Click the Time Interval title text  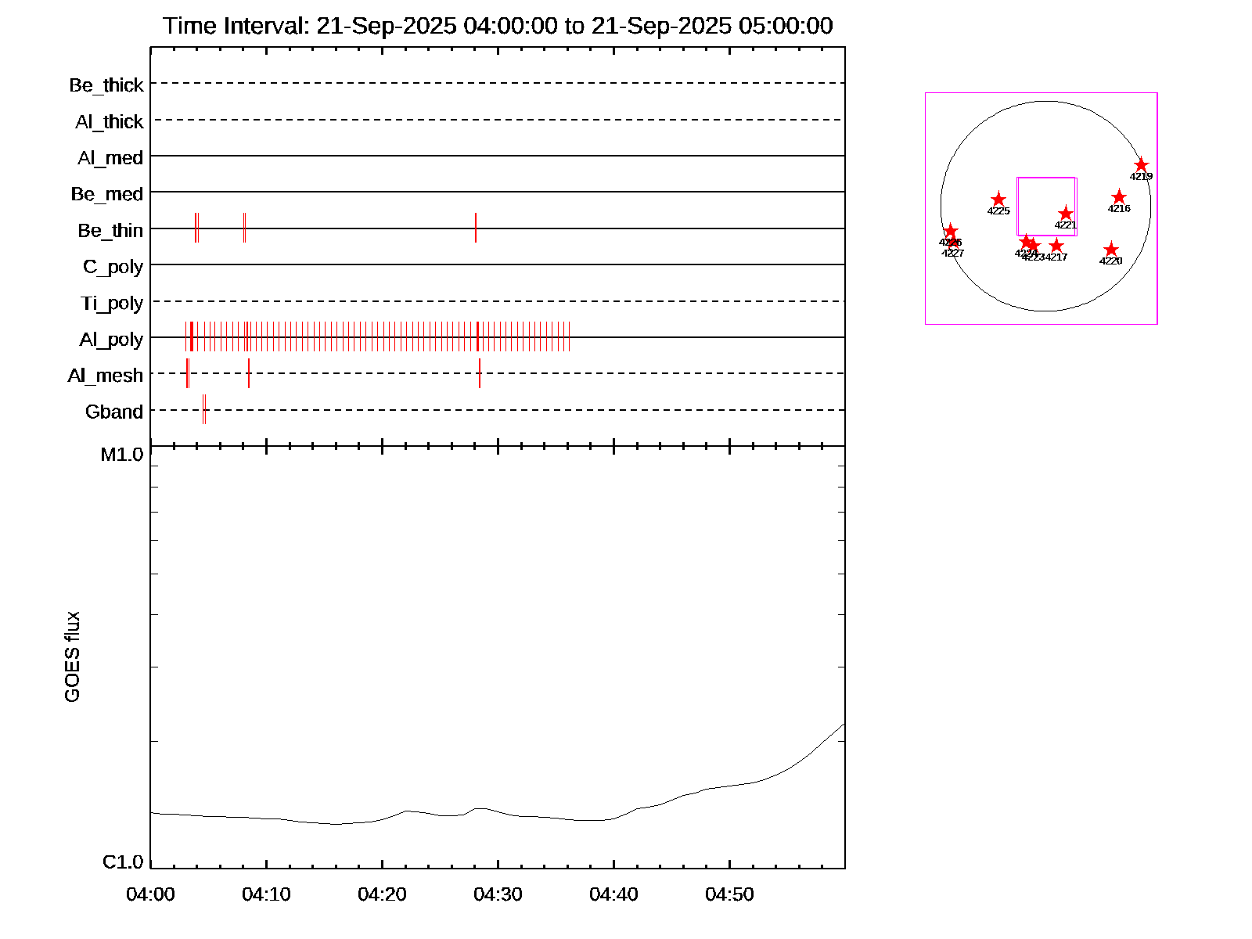(498, 26)
